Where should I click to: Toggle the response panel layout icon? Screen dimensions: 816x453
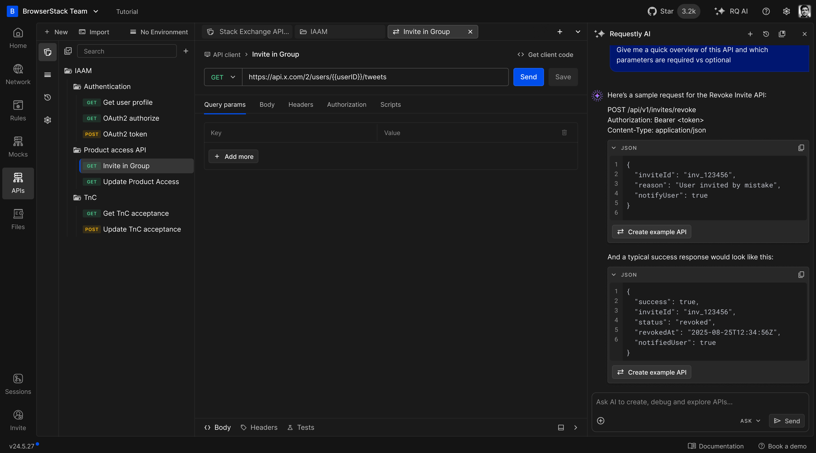coord(561,428)
